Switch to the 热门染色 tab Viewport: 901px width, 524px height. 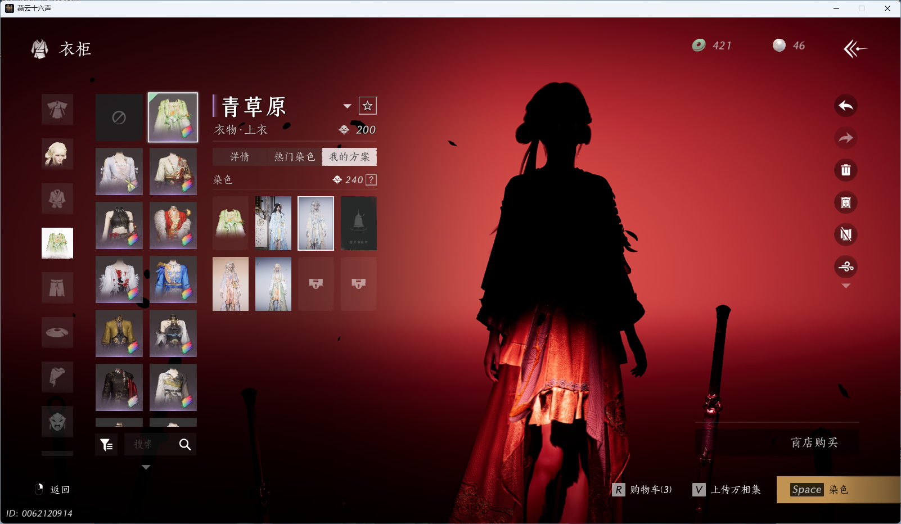point(294,157)
